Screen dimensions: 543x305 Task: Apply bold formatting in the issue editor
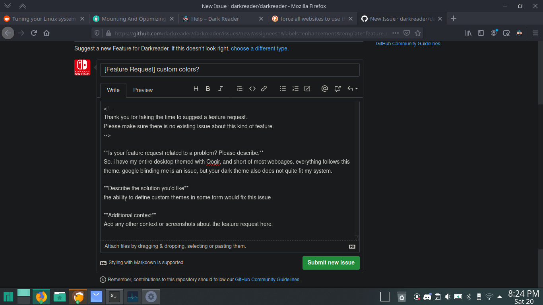tap(208, 89)
